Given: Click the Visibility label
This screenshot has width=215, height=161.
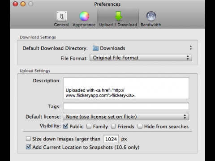Looking at the screenshot, I should click(x=50, y=126).
